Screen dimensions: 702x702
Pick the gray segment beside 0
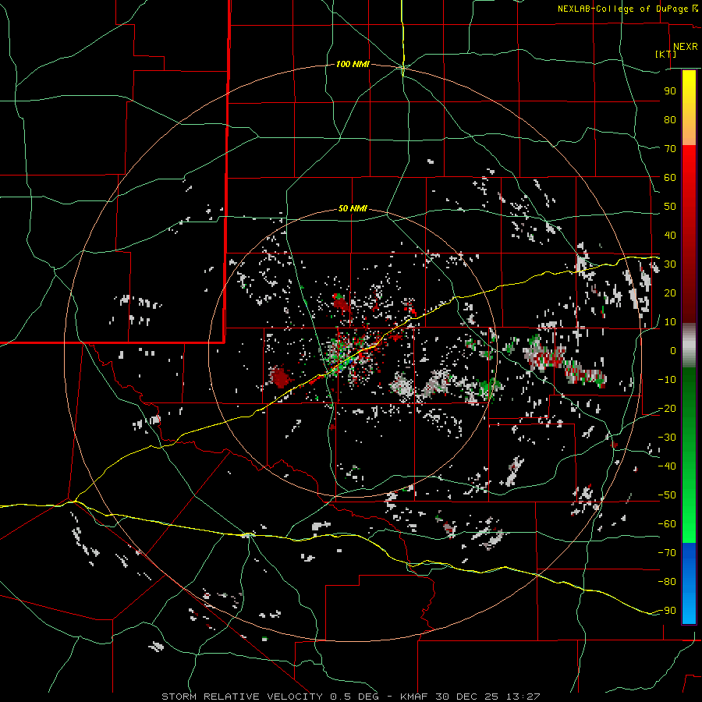click(x=689, y=346)
